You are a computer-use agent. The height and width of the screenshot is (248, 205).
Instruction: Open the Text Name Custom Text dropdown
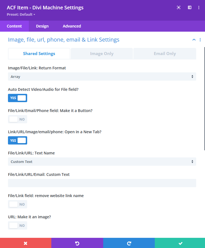pyautogui.click(x=102, y=162)
